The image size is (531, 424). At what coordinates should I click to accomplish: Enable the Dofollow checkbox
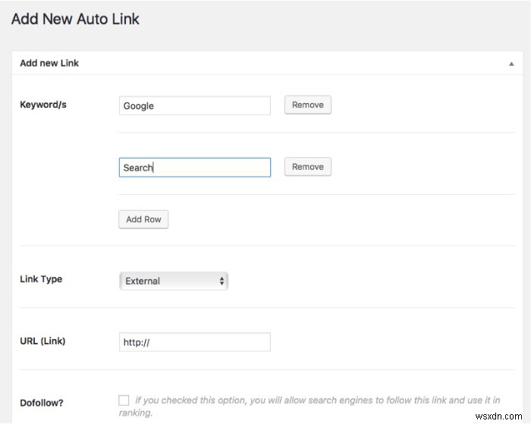[x=124, y=400]
